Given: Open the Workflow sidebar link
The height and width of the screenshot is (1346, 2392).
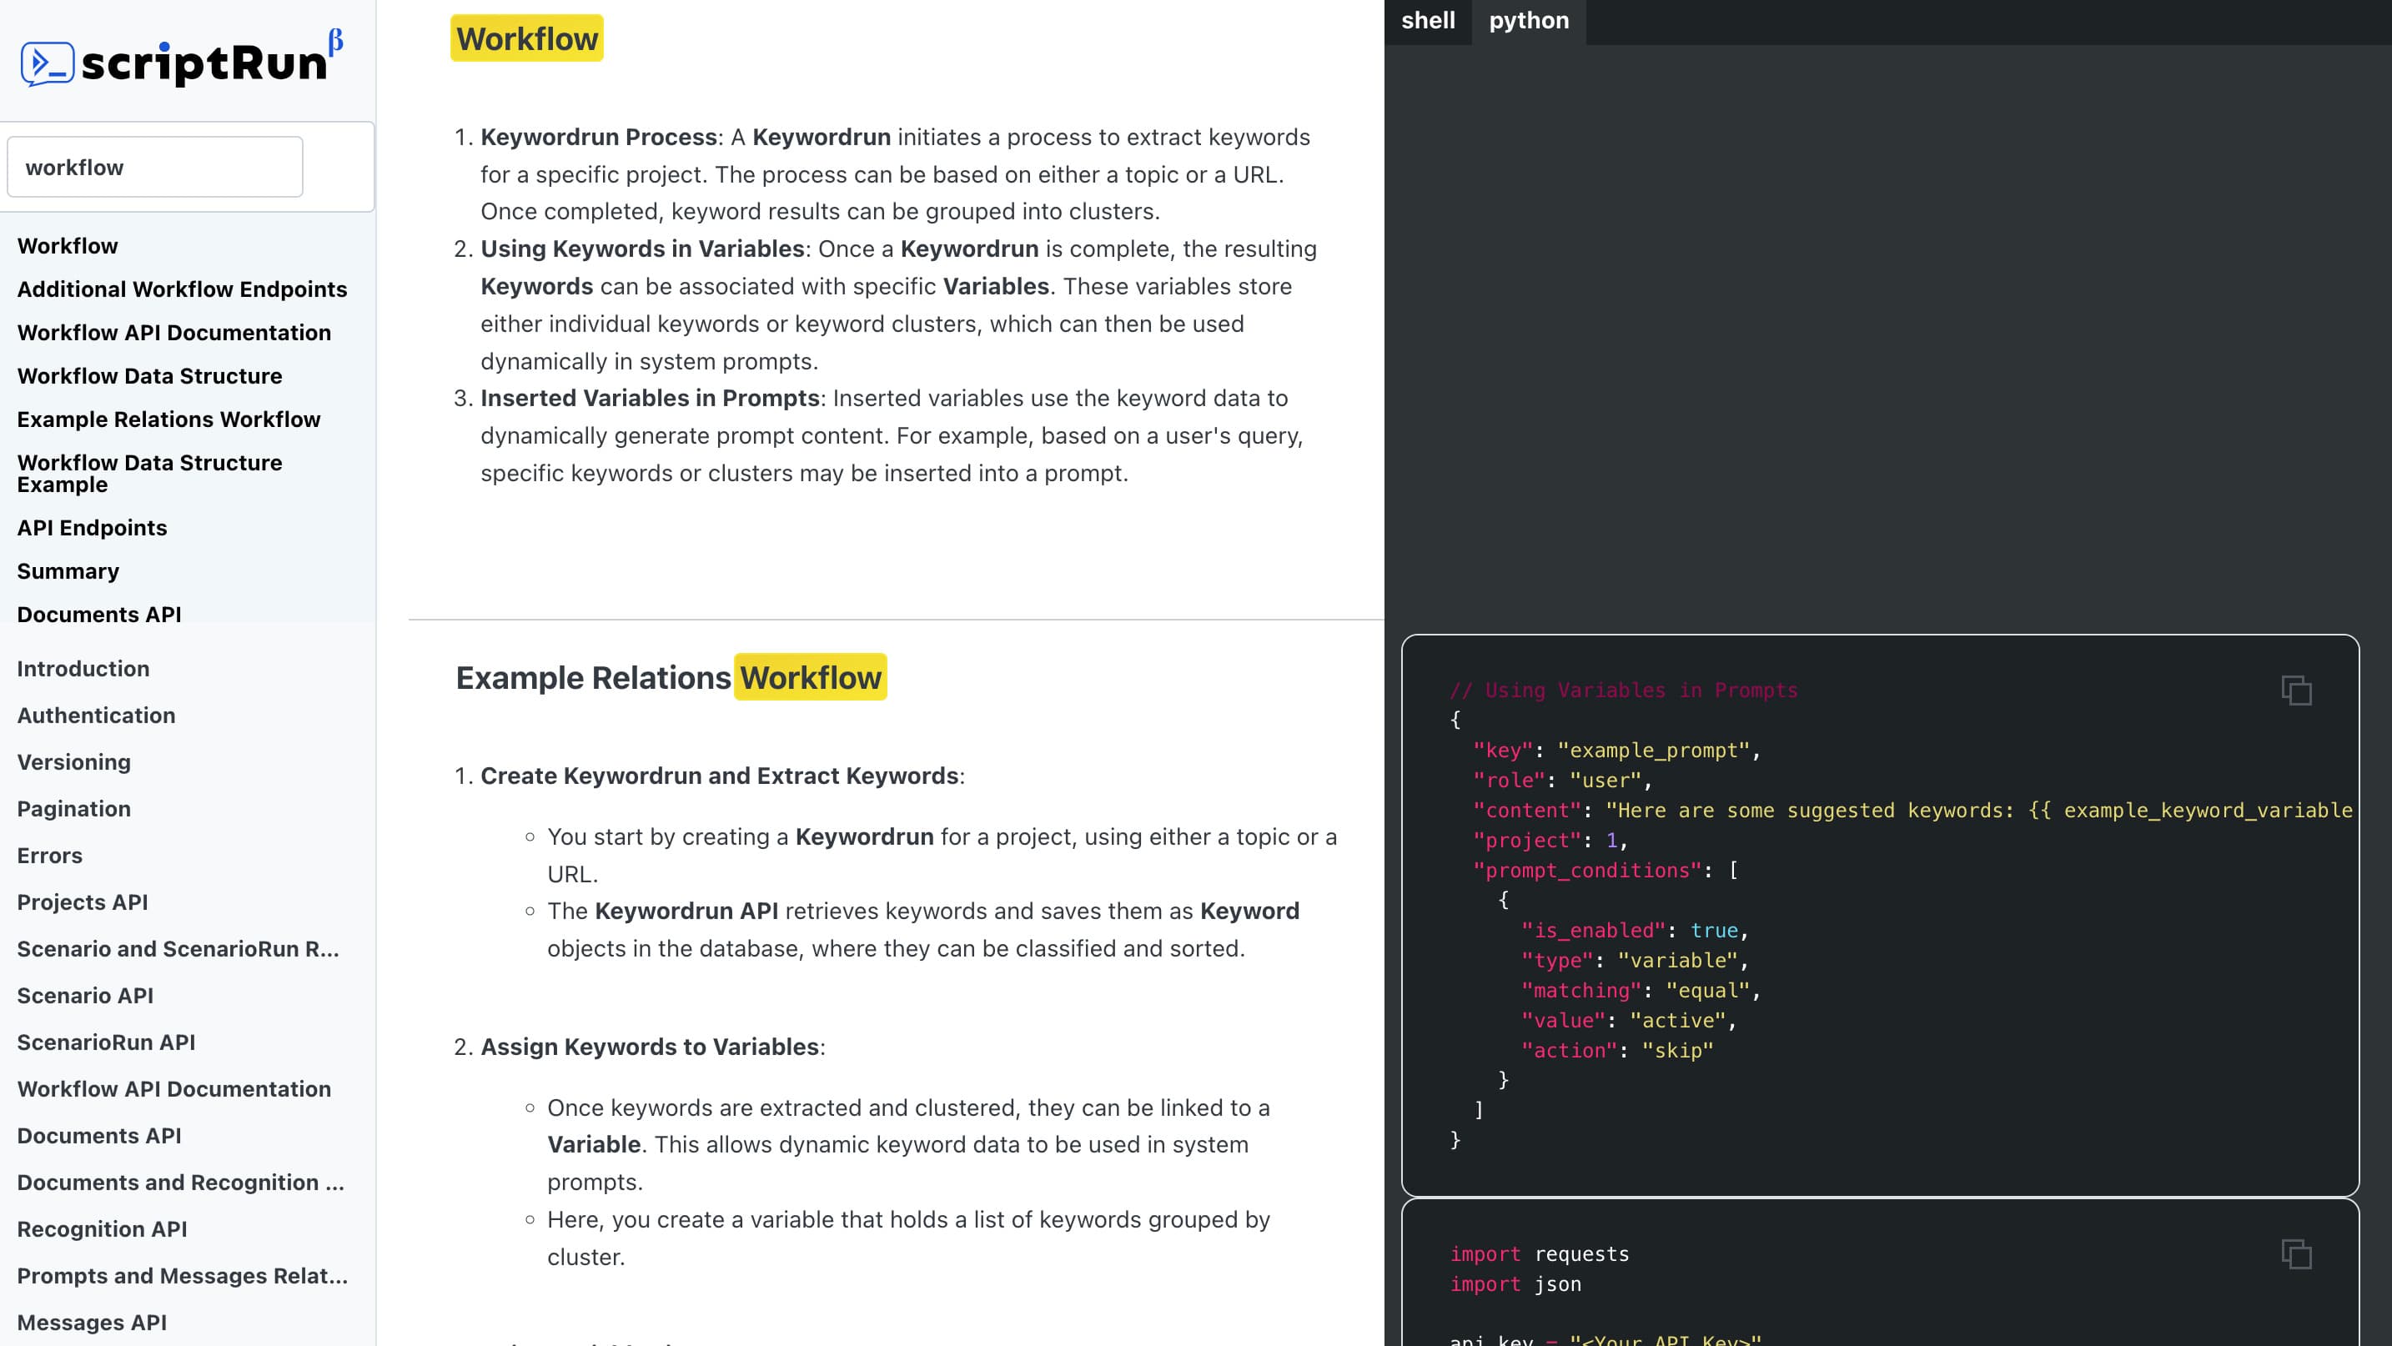Looking at the screenshot, I should point(67,245).
